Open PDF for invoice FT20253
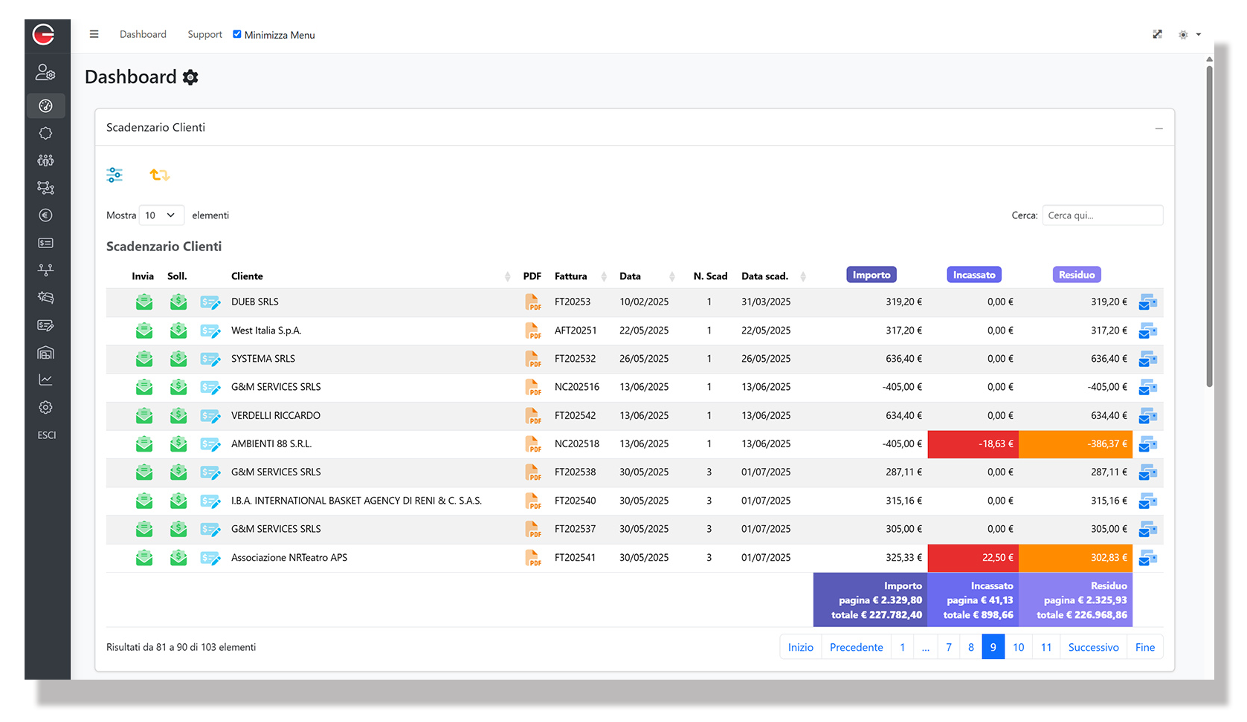Screen dimensions: 1247x722 [533, 302]
